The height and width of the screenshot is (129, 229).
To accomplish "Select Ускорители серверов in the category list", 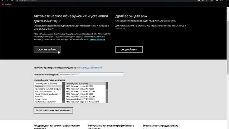I will 48,91.
